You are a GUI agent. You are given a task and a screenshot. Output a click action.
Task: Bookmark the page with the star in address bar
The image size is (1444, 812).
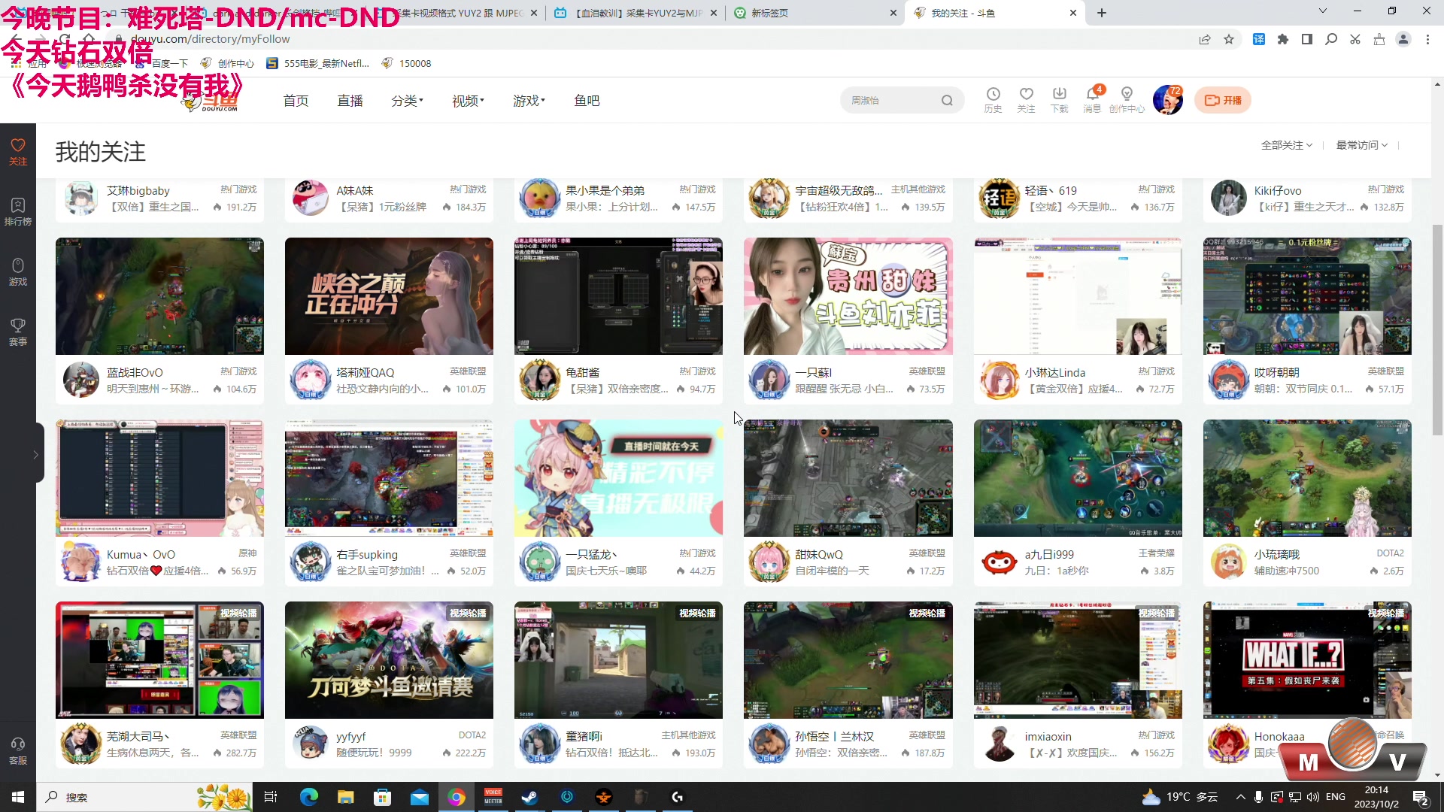pos(1230,39)
